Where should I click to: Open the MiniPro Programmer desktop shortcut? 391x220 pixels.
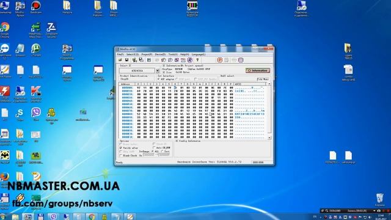click(67, 52)
